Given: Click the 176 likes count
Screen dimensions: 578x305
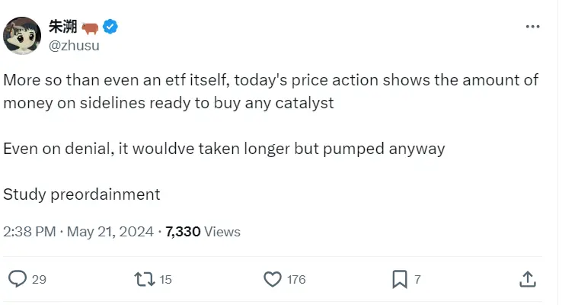Looking at the screenshot, I should pos(296,280).
